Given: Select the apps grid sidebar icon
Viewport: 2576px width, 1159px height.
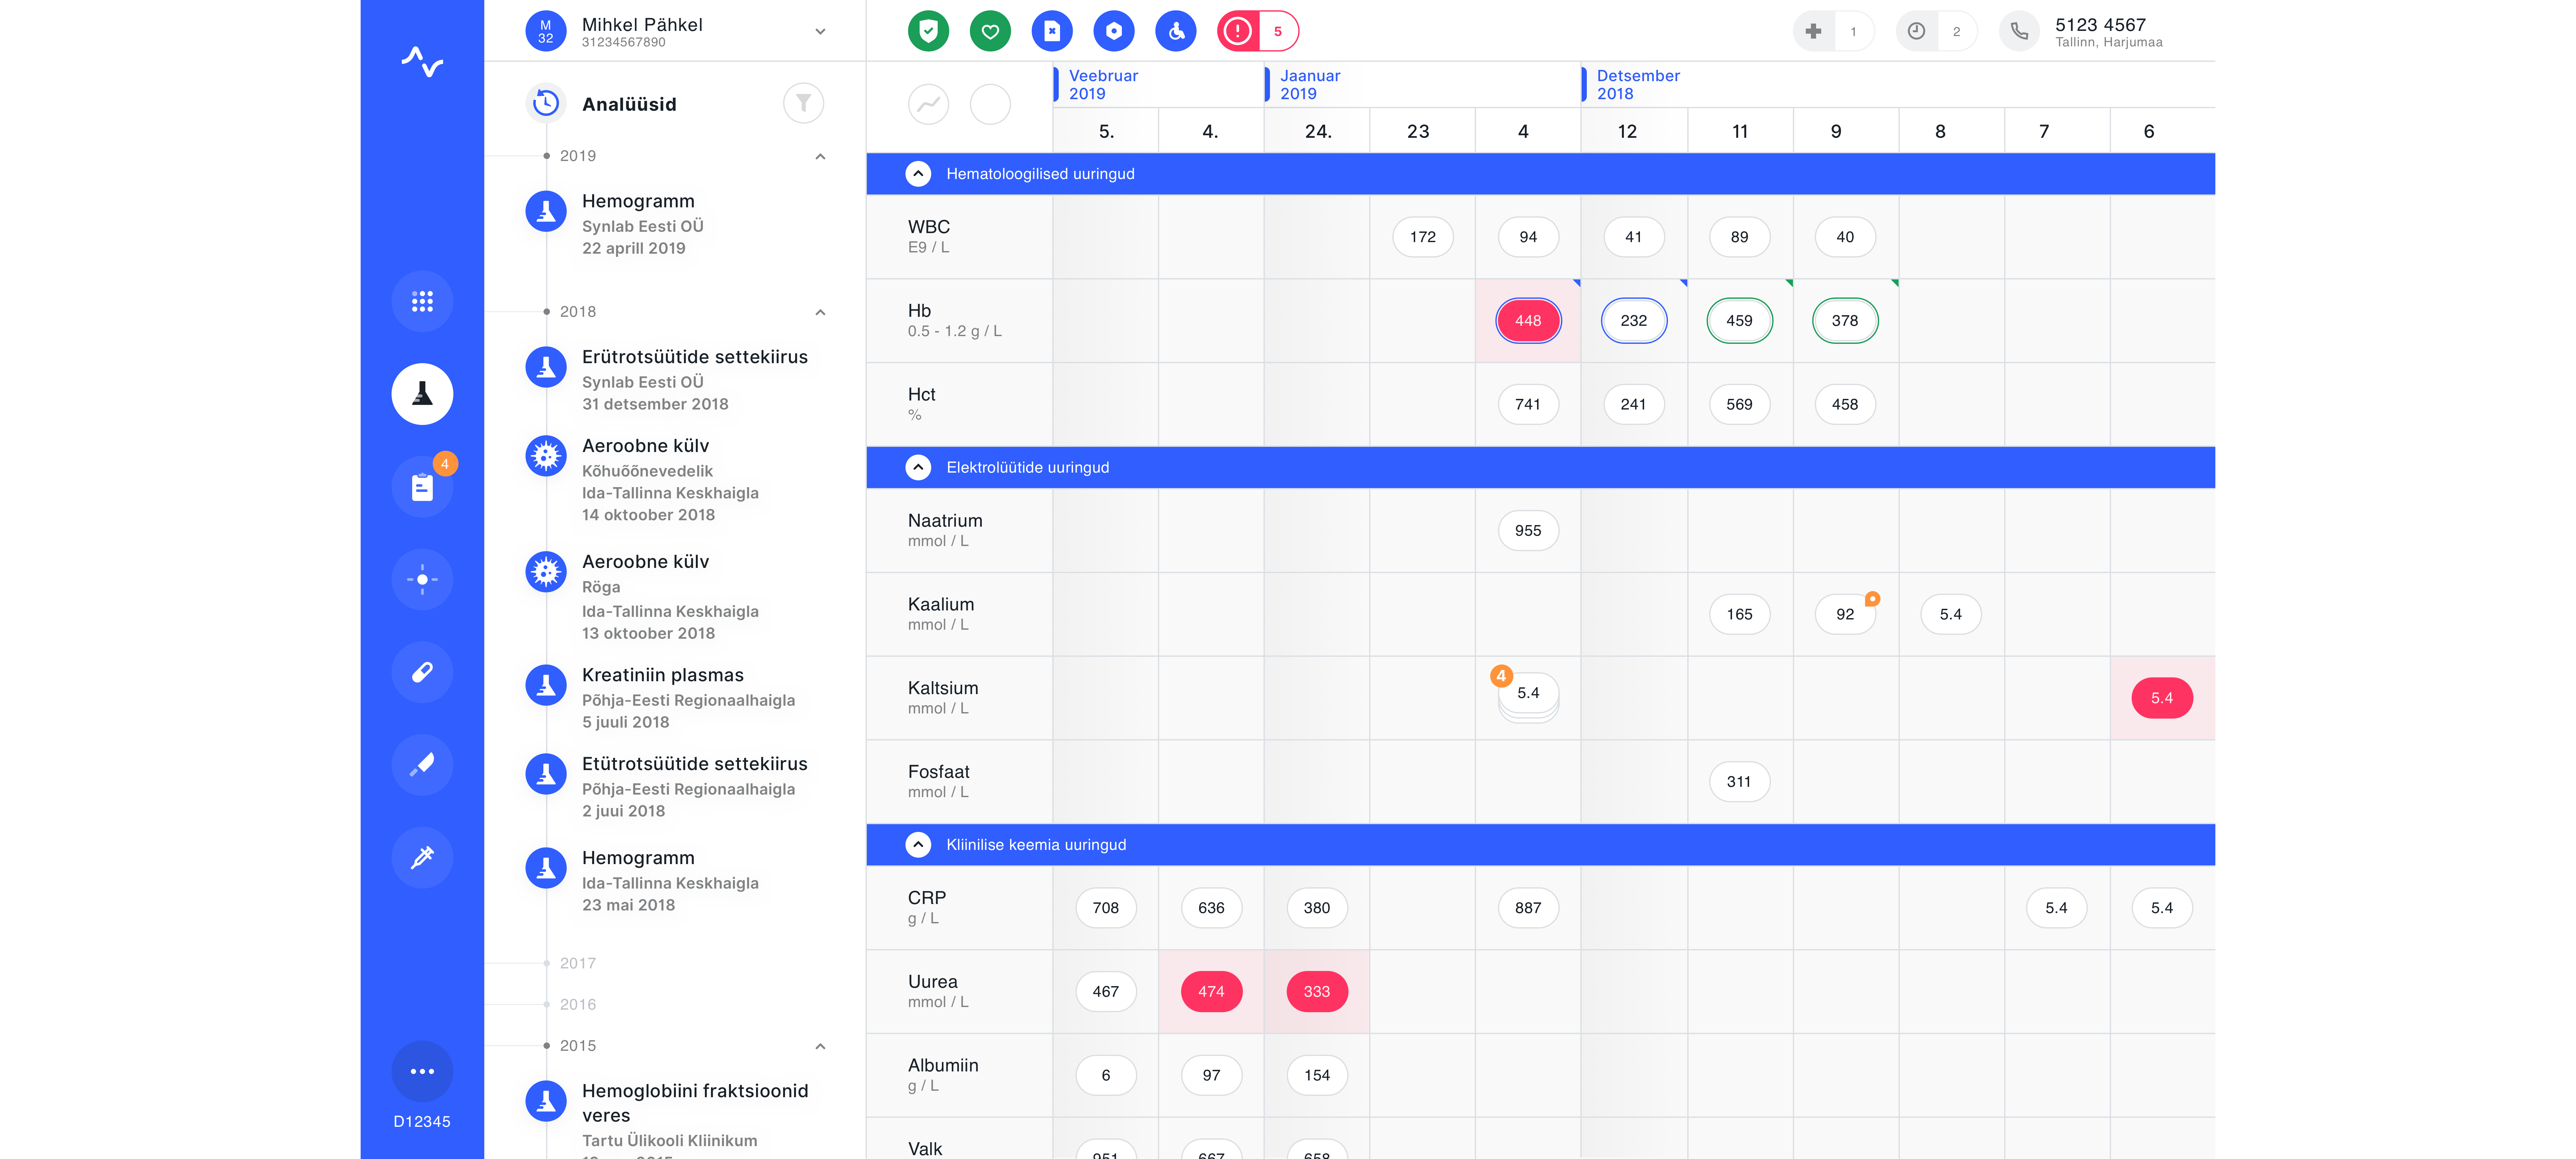Looking at the screenshot, I should [x=422, y=301].
